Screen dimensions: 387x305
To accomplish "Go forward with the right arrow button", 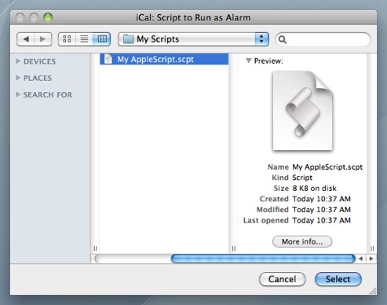I will [x=43, y=39].
